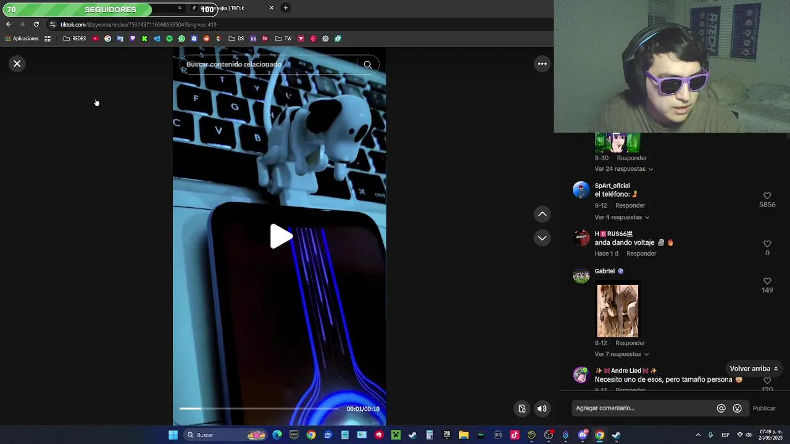Click the taskbar Buscar search box
Image resolution: width=790 pixels, height=444 pixels.
tap(227, 435)
